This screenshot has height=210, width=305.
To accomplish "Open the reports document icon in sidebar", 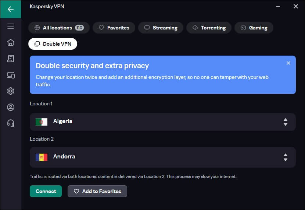I will pyautogui.click(x=11, y=59).
